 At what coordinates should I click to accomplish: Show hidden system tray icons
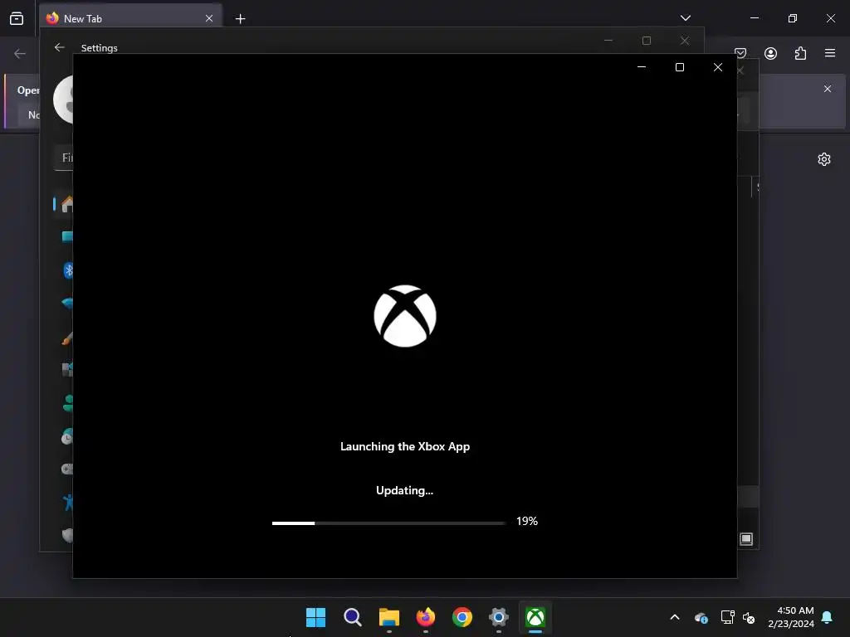[x=675, y=617]
